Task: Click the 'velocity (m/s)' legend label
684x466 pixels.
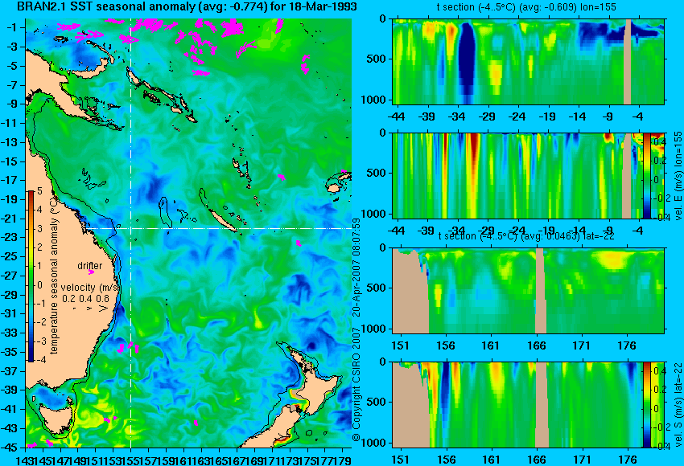Action: (x=90, y=288)
